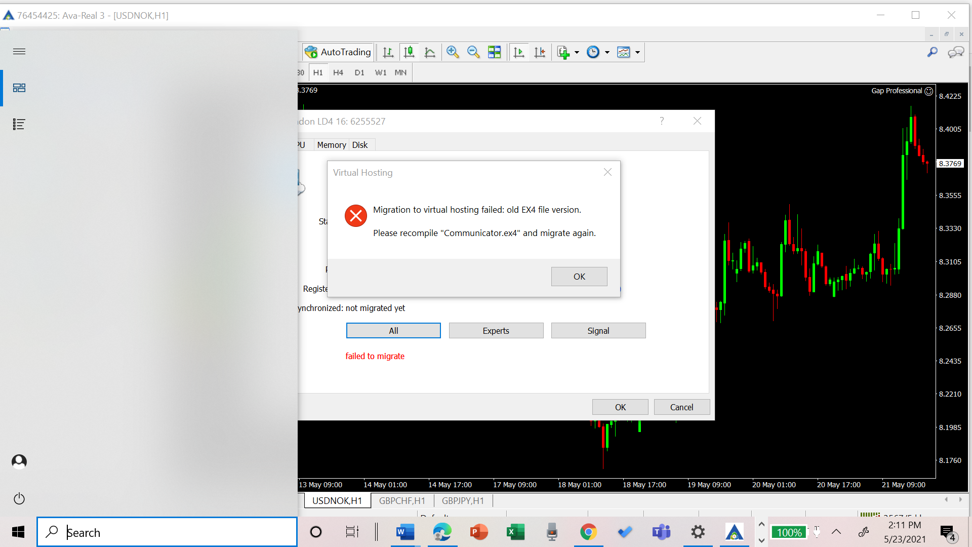Click the Experts migration button
972x547 pixels.
[x=496, y=331]
